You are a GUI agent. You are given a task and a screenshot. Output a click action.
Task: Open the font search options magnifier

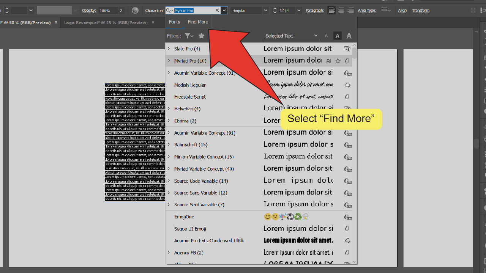point(170,11)
